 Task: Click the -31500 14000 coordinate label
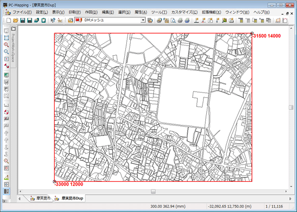[x=267, y=36]
